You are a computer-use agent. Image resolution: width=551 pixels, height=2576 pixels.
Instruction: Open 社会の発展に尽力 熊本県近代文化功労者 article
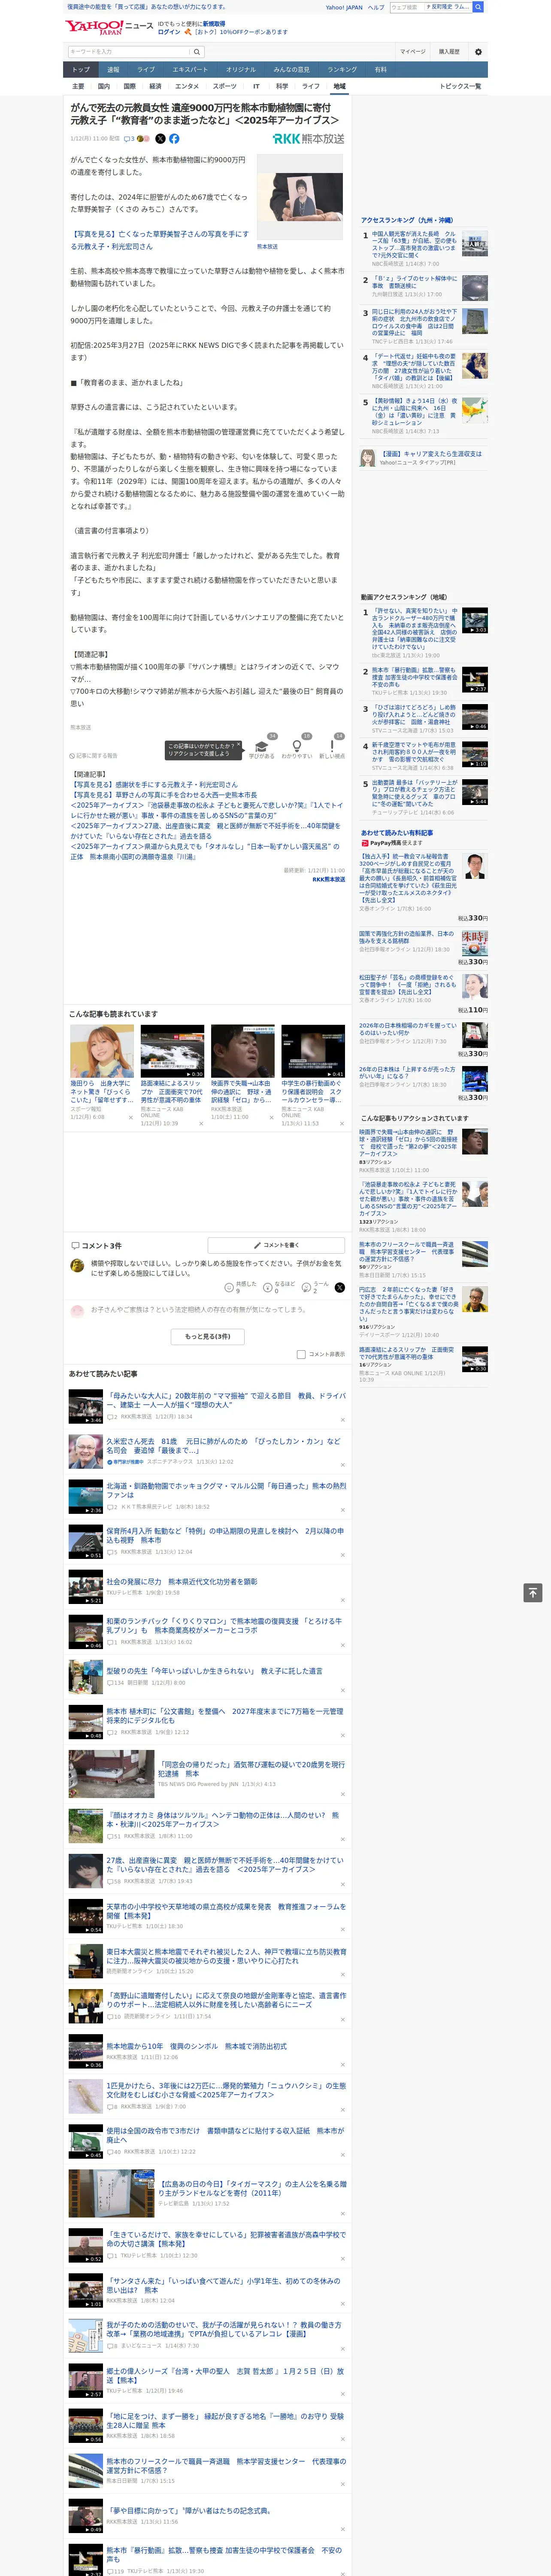(181, 1582)
